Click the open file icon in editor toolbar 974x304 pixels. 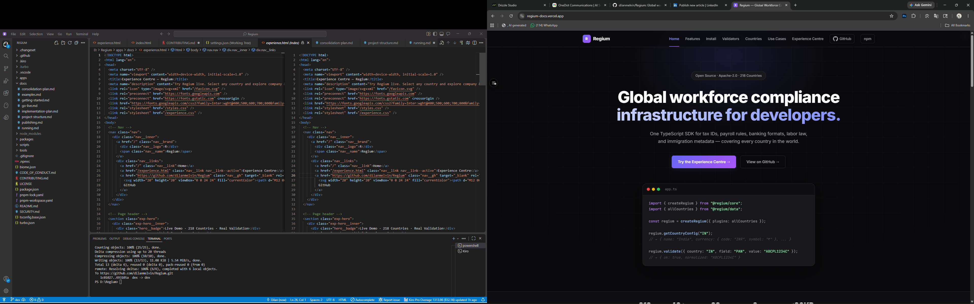point(442,43)
